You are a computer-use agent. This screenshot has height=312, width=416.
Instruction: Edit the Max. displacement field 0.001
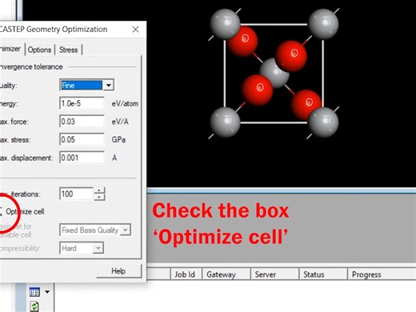click(82, 158)
